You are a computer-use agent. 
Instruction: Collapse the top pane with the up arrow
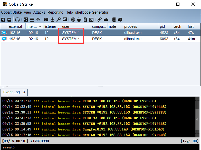click(3, 87)
